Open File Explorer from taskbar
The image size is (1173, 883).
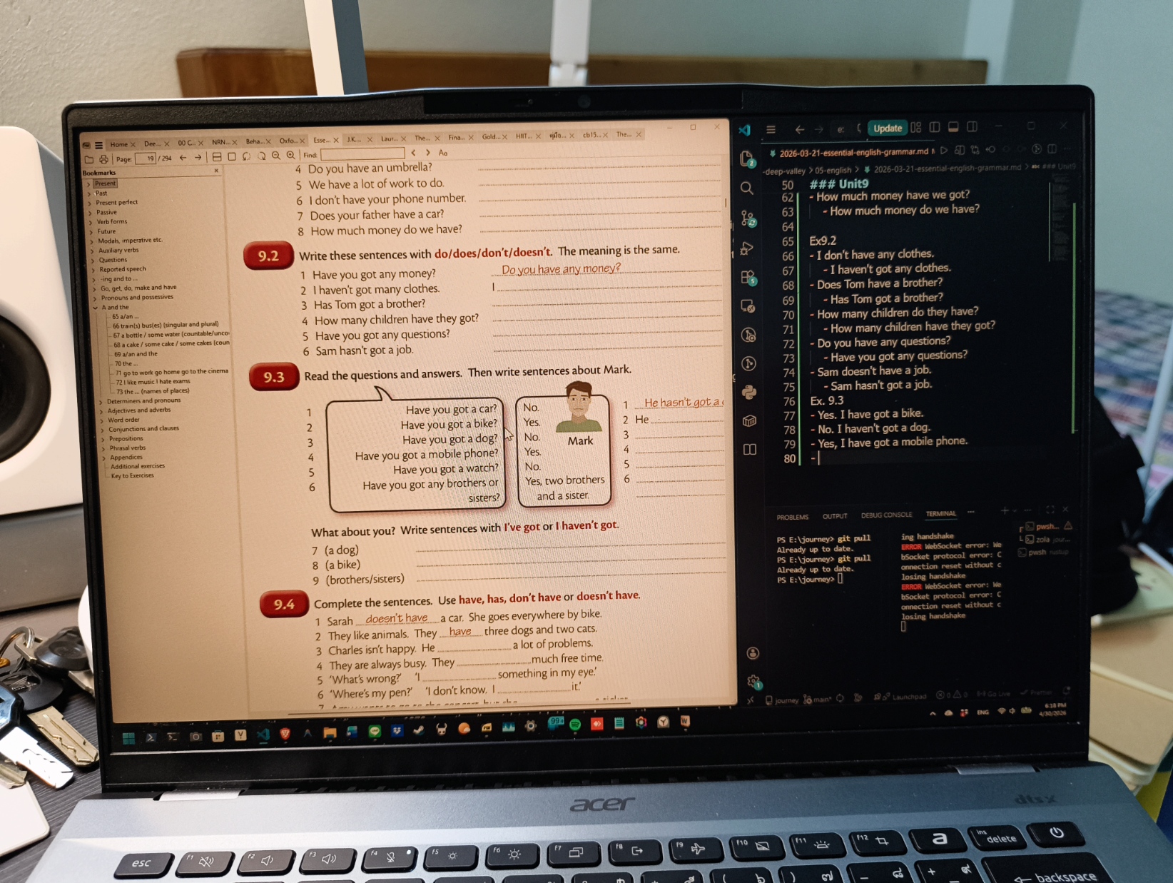[330, 732]
